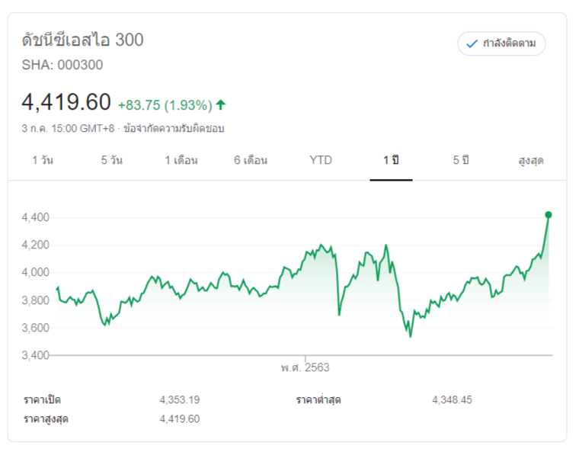Click the +83.75 (1.93%) change value
Image resolution: width=579 pixels, height=452 pixels.
point(165,104)
